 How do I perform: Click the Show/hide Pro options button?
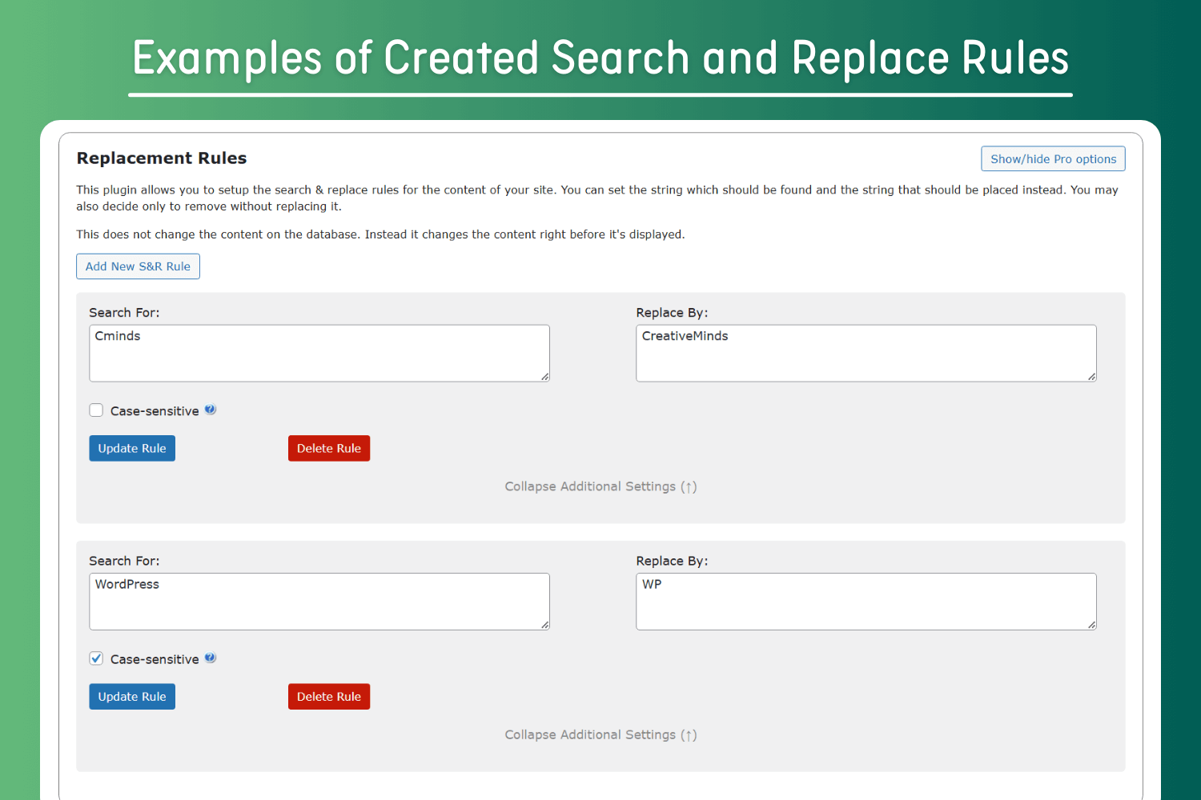1053,158
